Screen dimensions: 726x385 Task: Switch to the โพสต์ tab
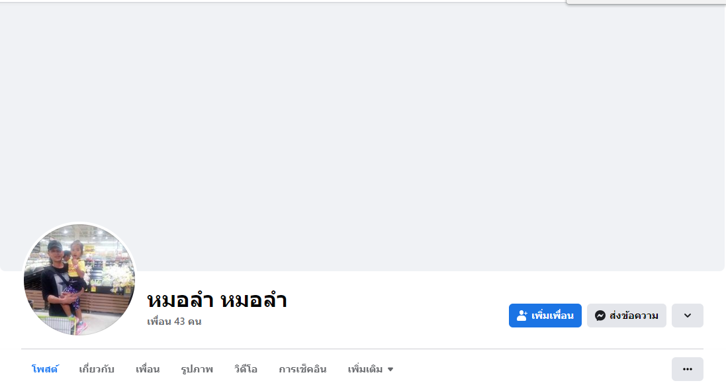coord(45,369)
